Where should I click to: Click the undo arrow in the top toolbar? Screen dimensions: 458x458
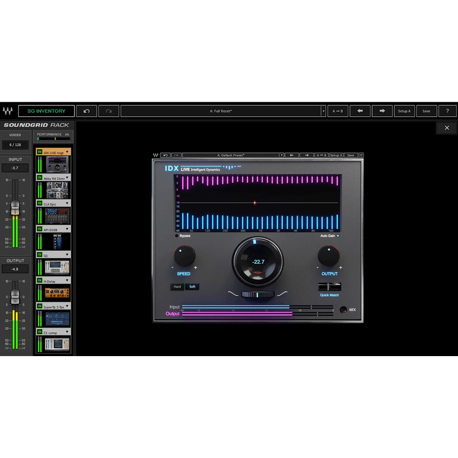(x=86, y=111)
